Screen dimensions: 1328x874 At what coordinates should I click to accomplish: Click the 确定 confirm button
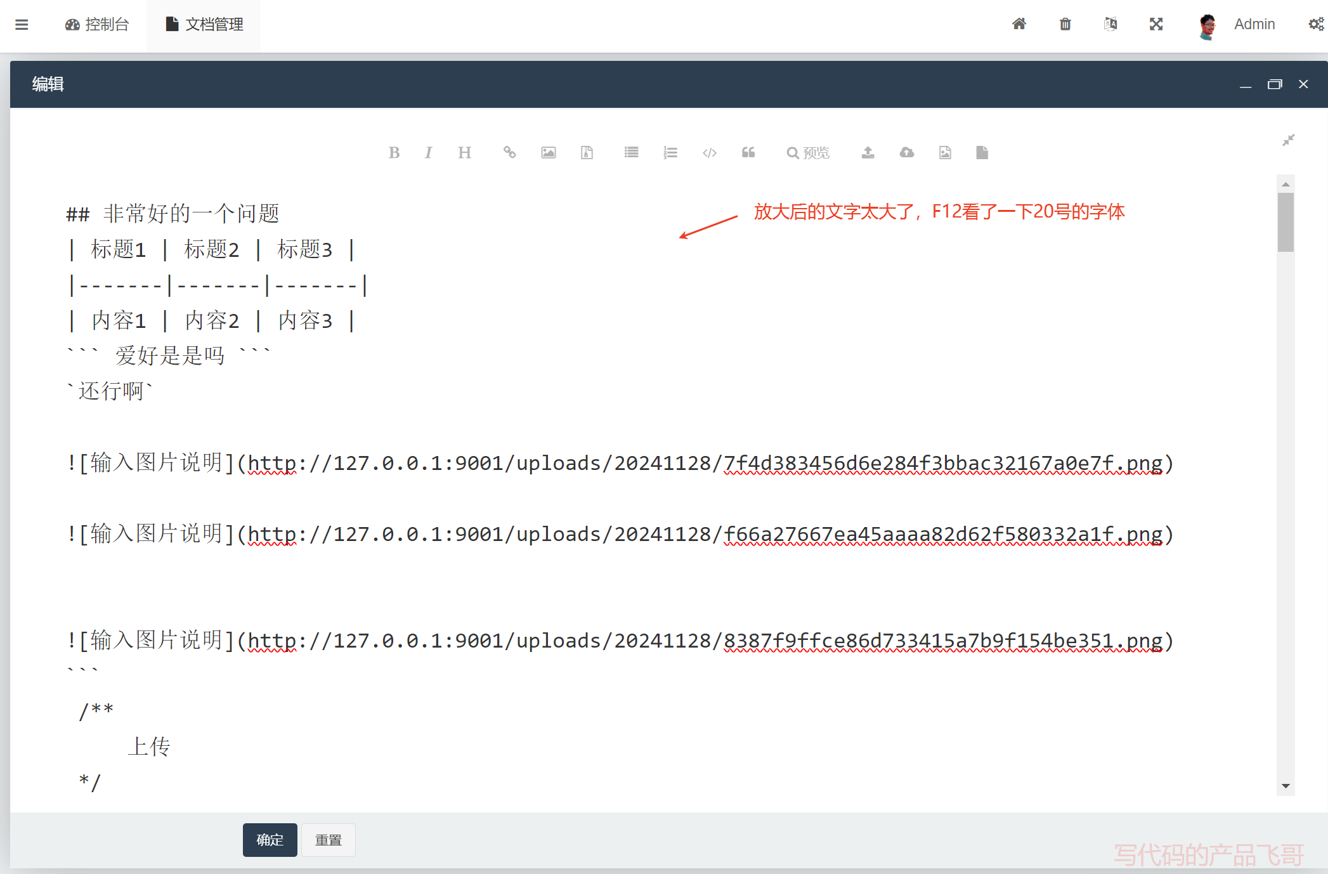[270, 840]
